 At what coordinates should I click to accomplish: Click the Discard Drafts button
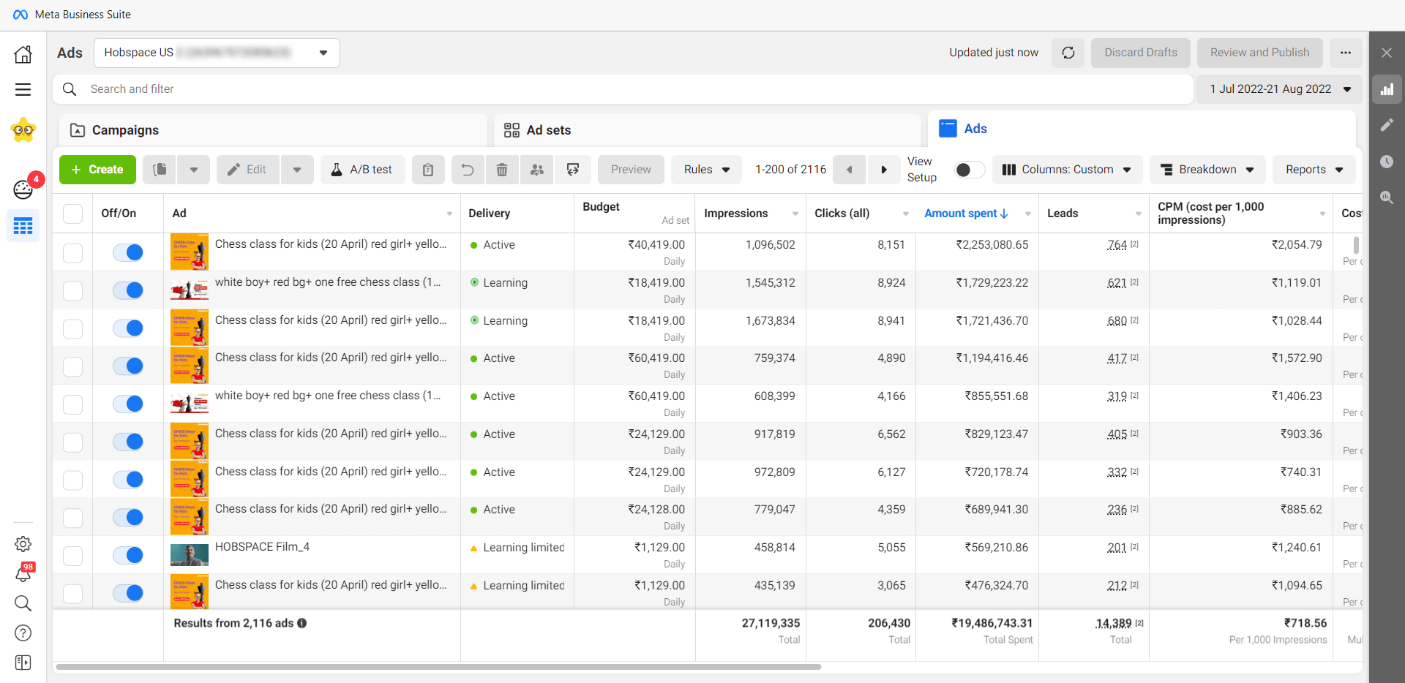click(1141, 53)
